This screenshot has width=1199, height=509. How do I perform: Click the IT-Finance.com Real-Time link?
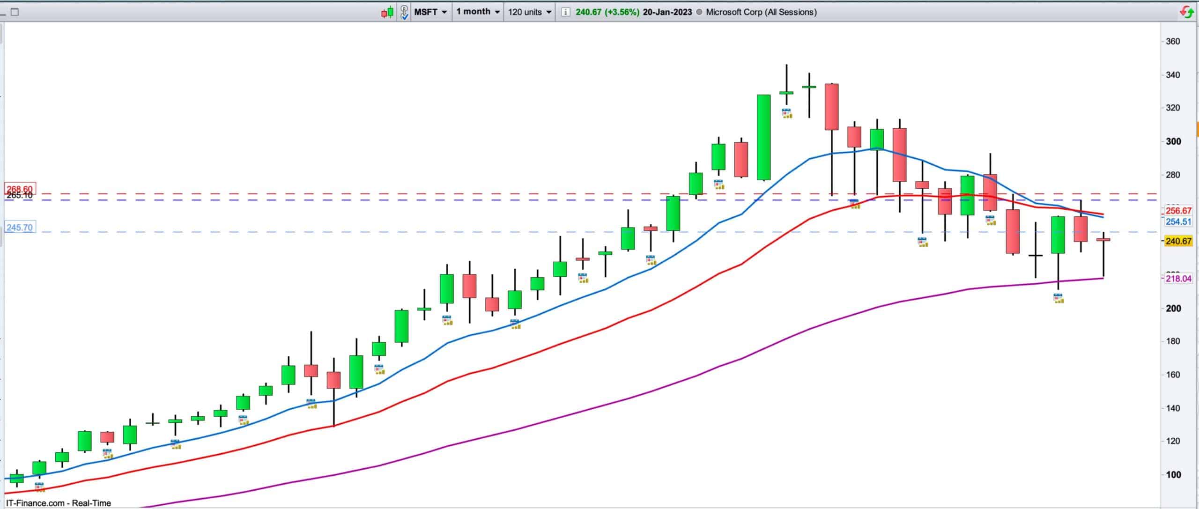(59, 503)
